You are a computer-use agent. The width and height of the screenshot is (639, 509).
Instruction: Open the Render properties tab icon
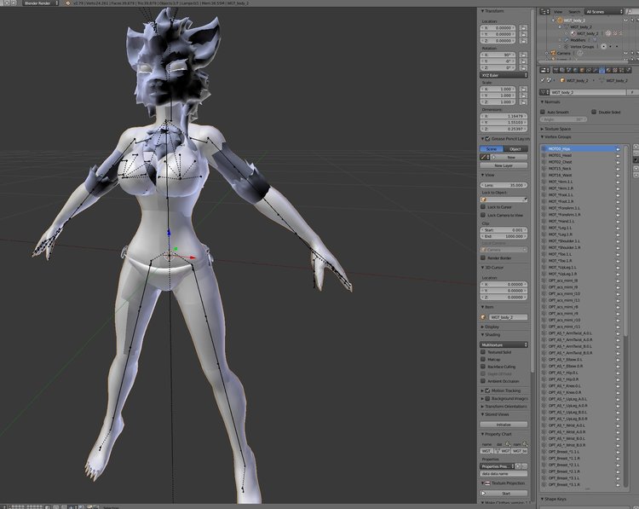[x=556, y=70]
